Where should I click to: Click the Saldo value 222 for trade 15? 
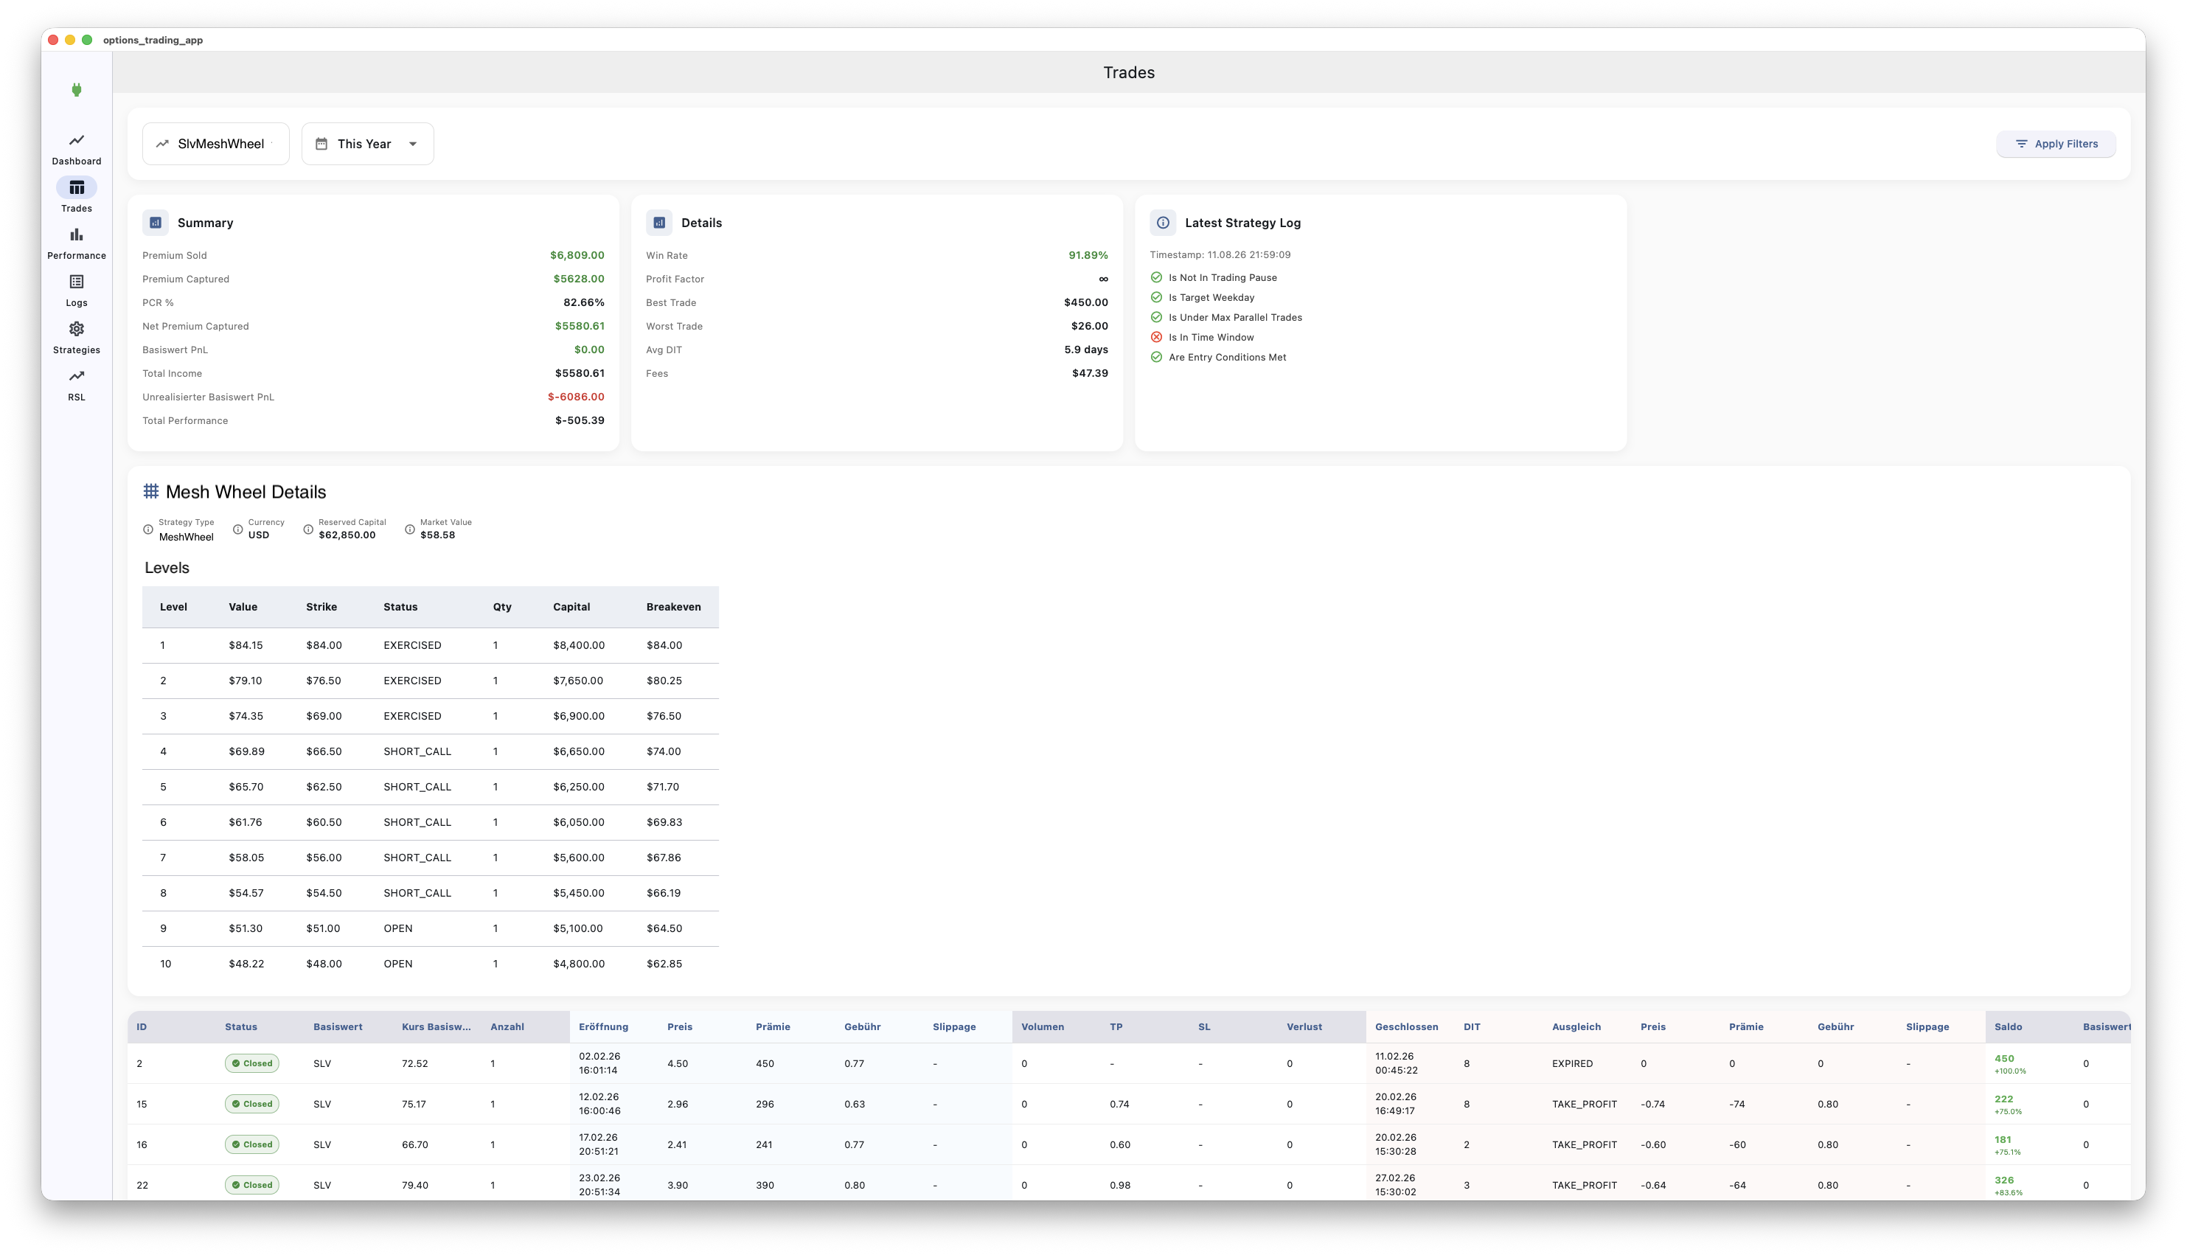(x=2004, y=1099)
